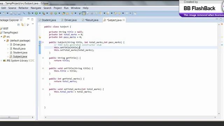The width and height of the screenshot is (224, 126).
Task: Open the Project menu
Action: tap(57, 8)
